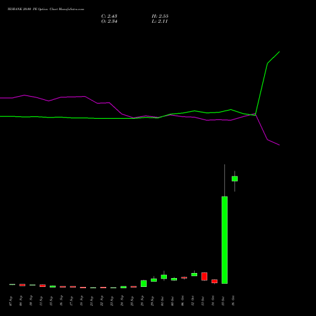The image size is (316, 316).
Task: Click the high value H: 2.55
Action: 160,16
